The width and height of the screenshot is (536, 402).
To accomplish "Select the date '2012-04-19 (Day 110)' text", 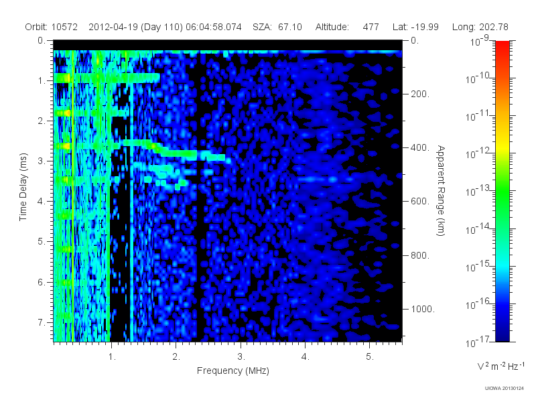I will (x=136, y=27).
